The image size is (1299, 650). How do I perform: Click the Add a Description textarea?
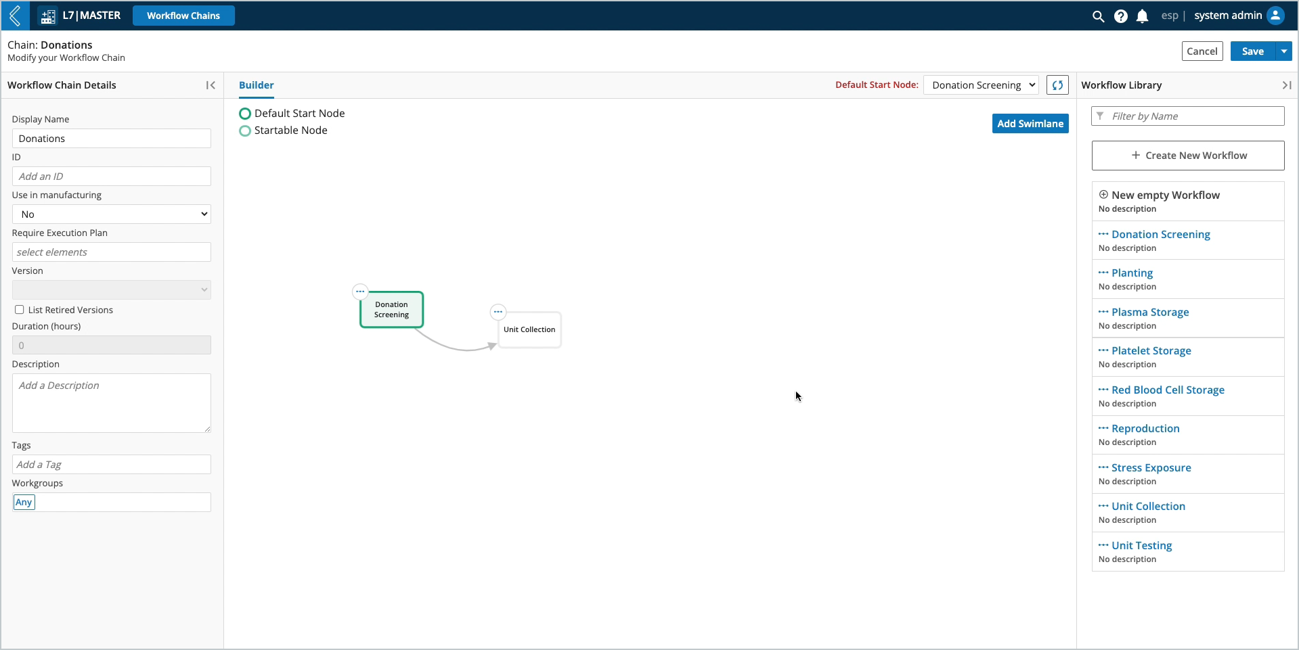[x=112, y=403]
